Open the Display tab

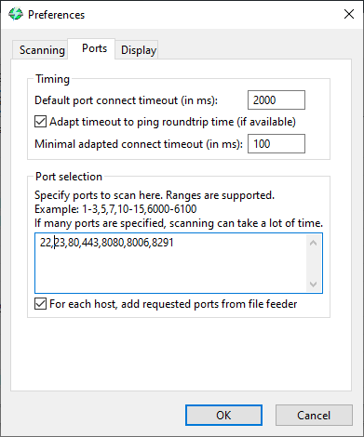137,49
